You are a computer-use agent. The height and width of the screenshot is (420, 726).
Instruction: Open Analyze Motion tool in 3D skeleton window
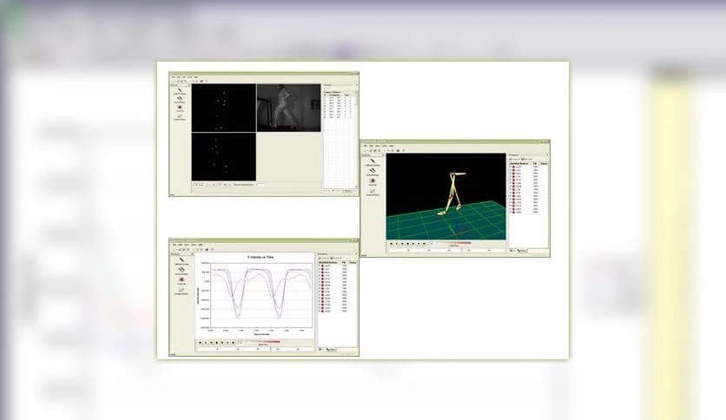point(373,191)
